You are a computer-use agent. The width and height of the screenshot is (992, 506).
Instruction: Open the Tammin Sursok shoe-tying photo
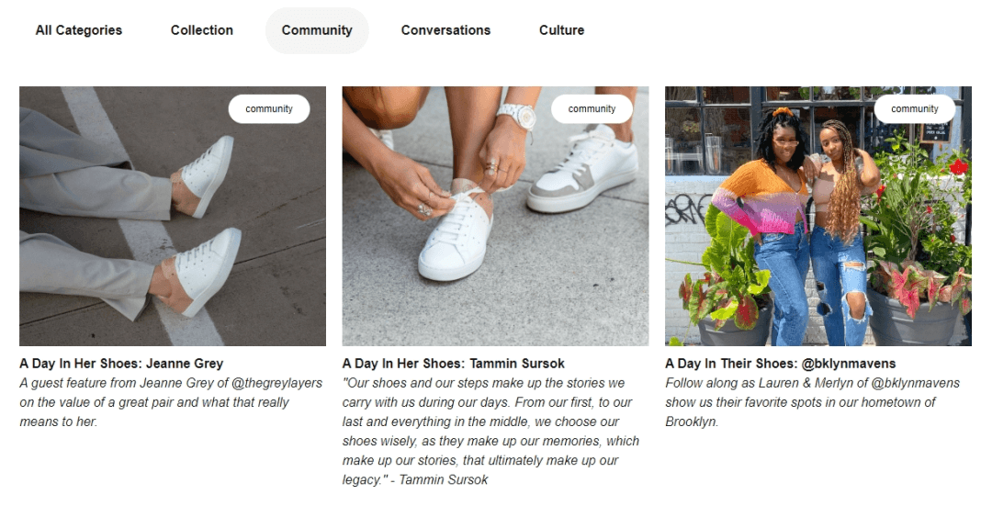495,217
